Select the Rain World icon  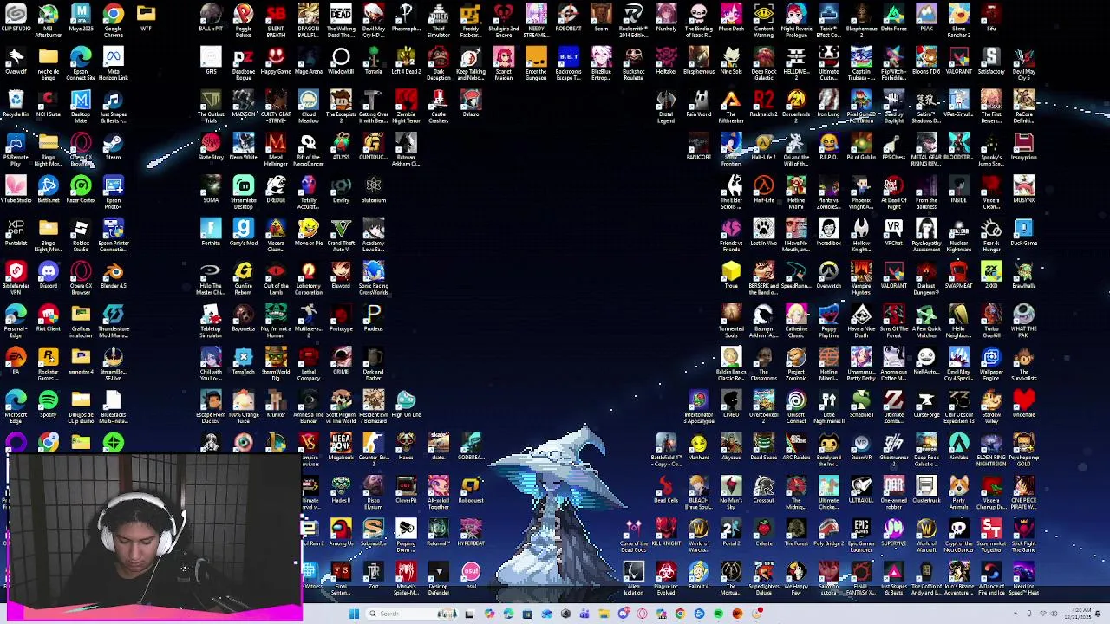[x=699, y=104]
